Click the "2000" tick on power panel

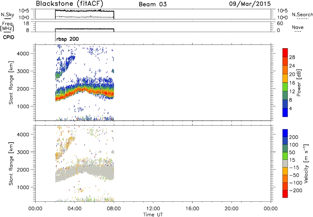coord(23,89)
